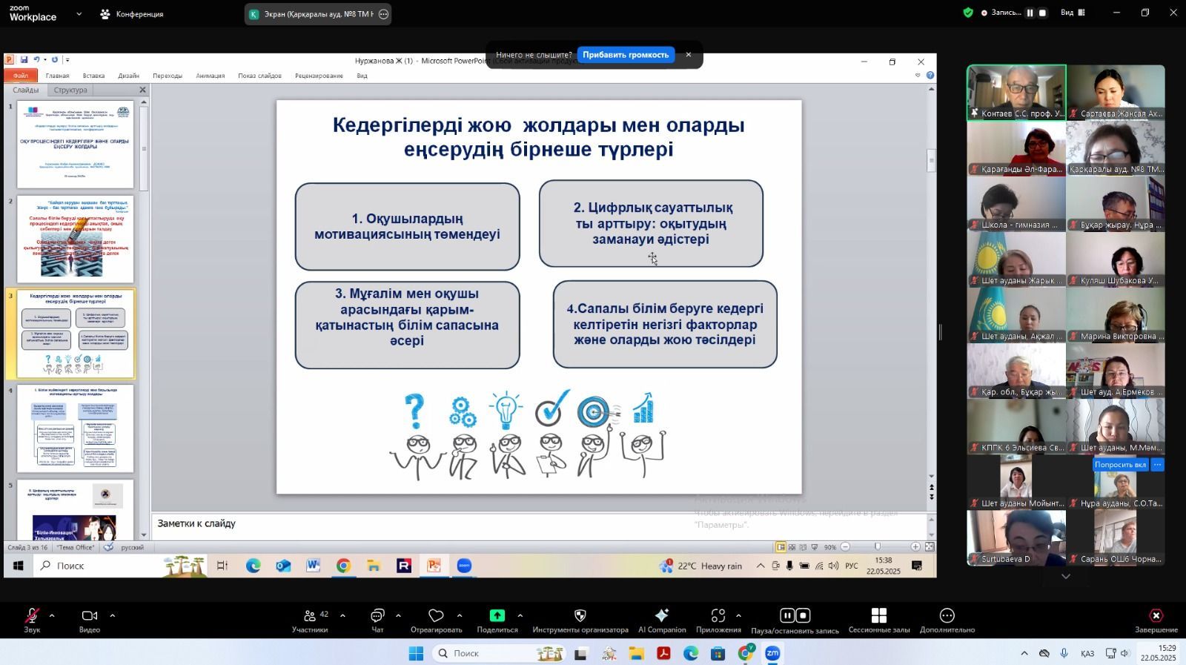Unmute microphone with the Audio button
Image resolution: width=1186 pixels, height=665 pixels.
32,616
